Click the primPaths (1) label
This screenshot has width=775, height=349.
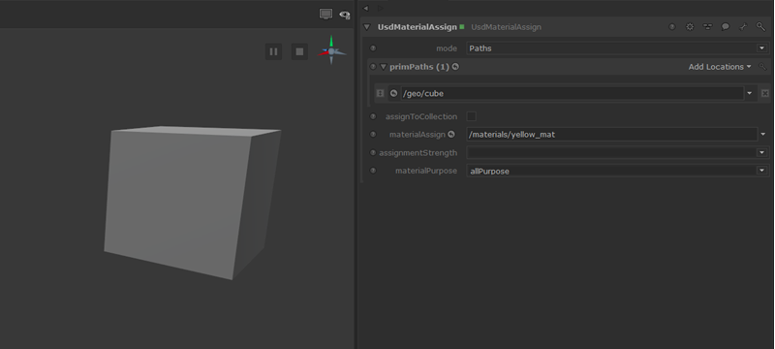coord(419,67)
